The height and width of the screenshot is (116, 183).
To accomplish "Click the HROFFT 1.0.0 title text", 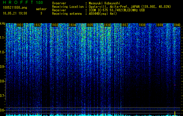I will click(23, 2).
